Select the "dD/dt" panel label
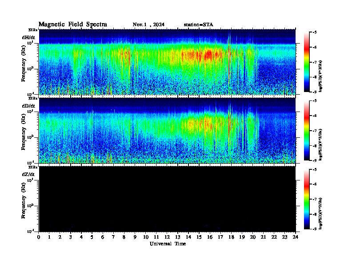Image resolution: width=352 pixels, height=272 pixels. tap(28, 106)
